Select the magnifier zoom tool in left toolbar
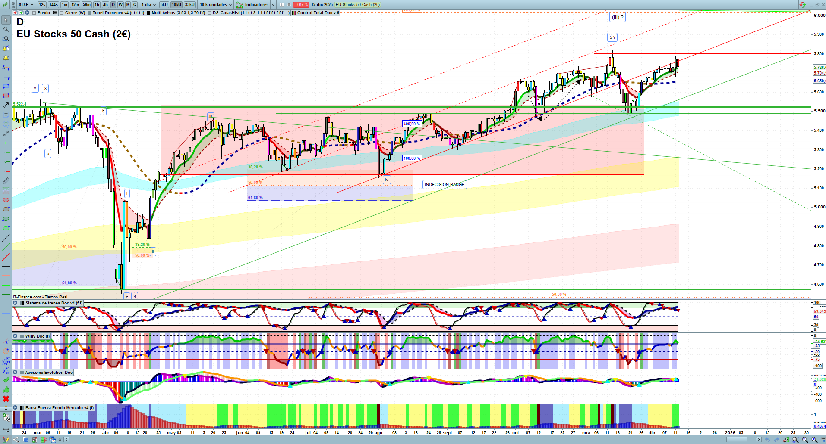This screenshot has width=826, height=444. pos(6,29)
